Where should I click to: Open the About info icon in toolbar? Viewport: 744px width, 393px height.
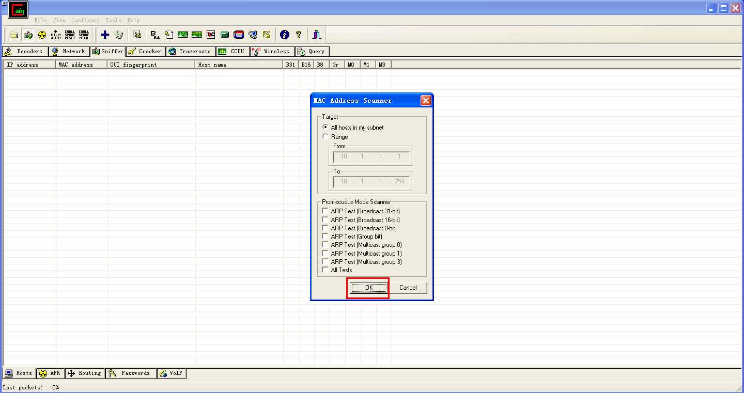click(284, 35)
